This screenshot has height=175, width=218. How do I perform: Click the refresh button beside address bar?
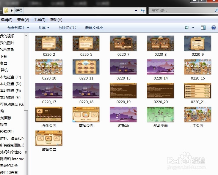click(143, 11)
